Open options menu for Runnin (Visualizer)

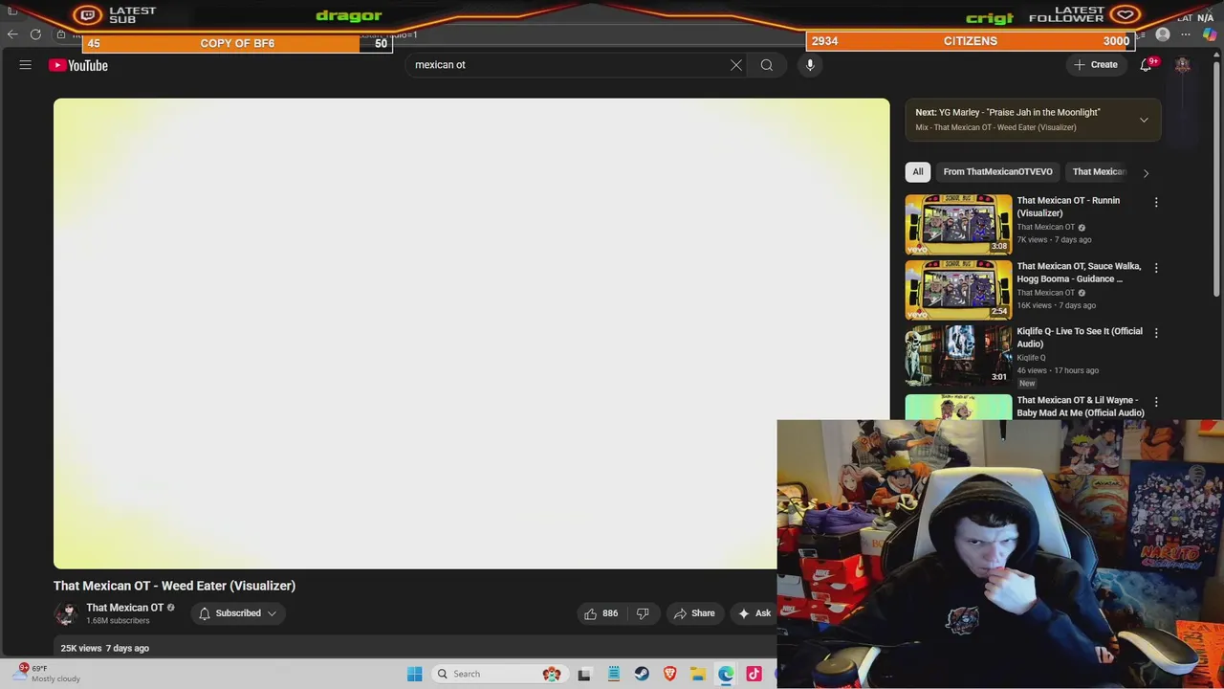1156,203
